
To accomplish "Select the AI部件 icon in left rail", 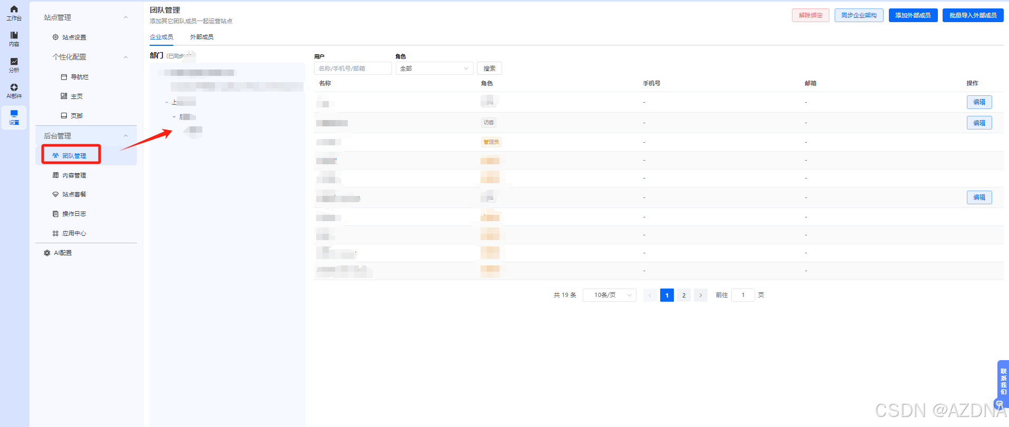I will (x=14, y=87).
